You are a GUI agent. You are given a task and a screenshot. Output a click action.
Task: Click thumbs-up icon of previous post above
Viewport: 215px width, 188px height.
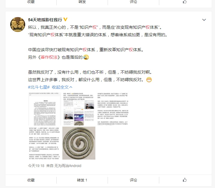(x=185, y=1)
